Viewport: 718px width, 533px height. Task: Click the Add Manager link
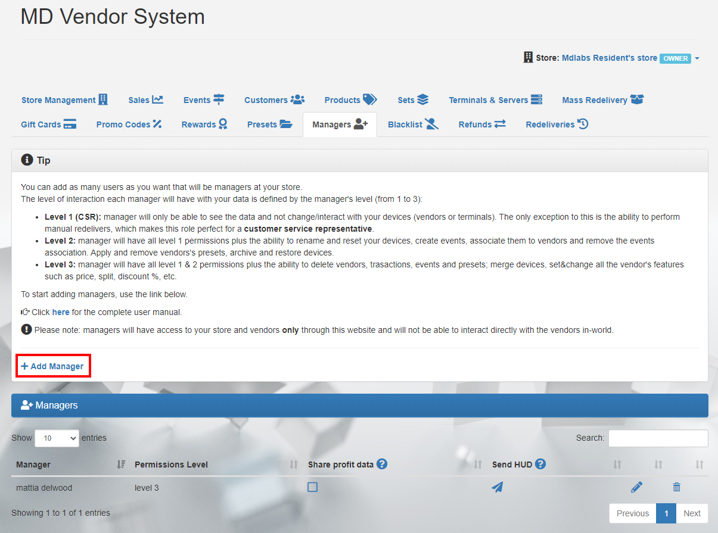tap(52, 366)
